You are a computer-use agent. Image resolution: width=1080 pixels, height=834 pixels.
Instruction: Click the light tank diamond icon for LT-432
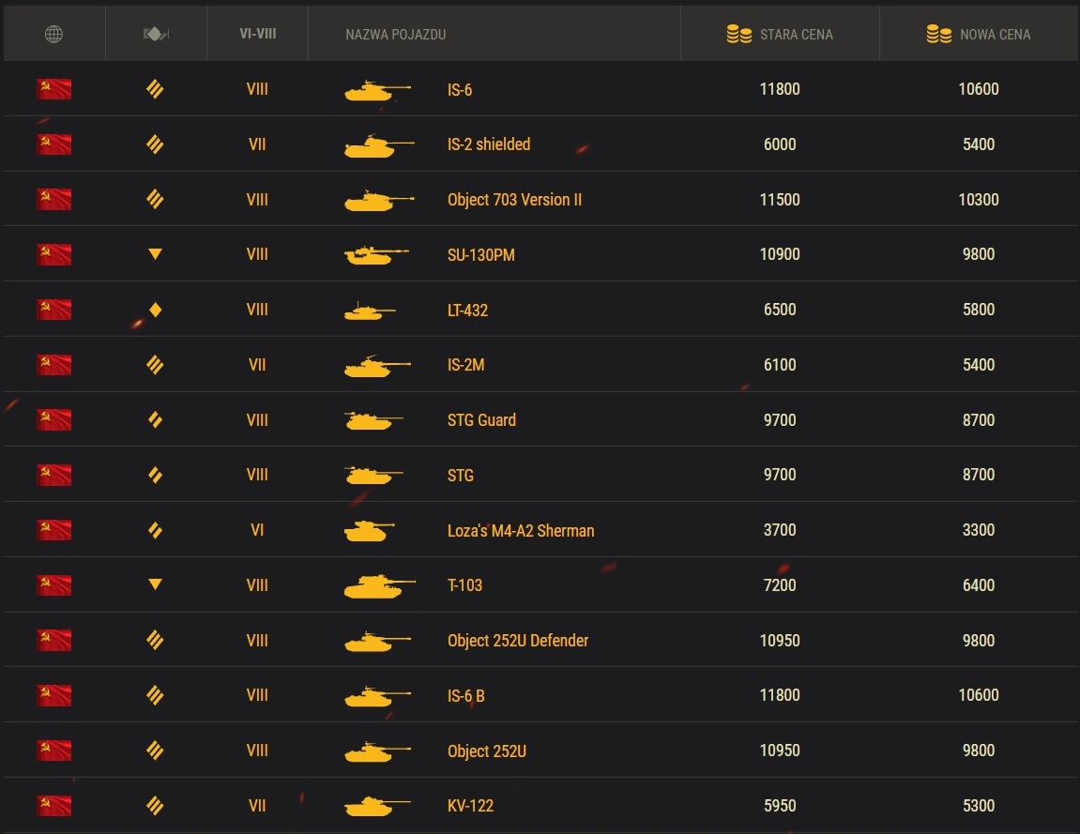pyautogui.click(x=155, y=310)
